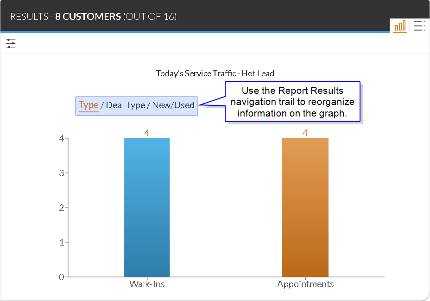Click the value 4 above Appointments bar
This screenshot has width=430, height=301.
click(x=305, y=133)
